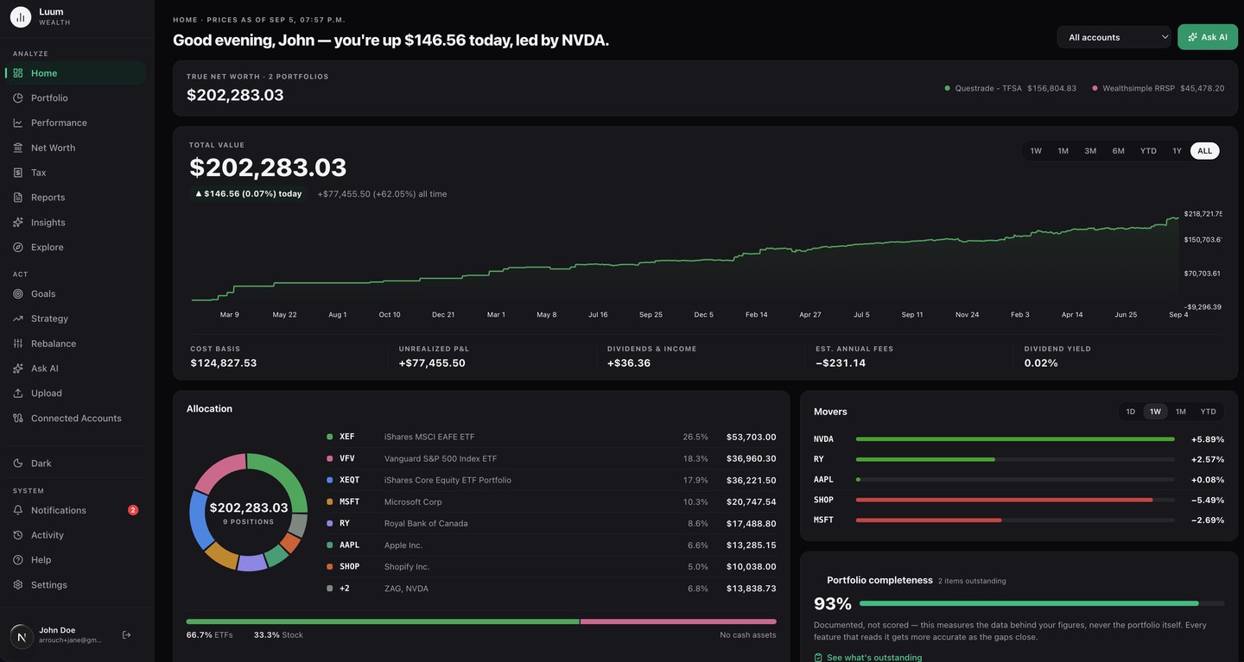Click the Ask AI sidebar icon

point(18,369)
